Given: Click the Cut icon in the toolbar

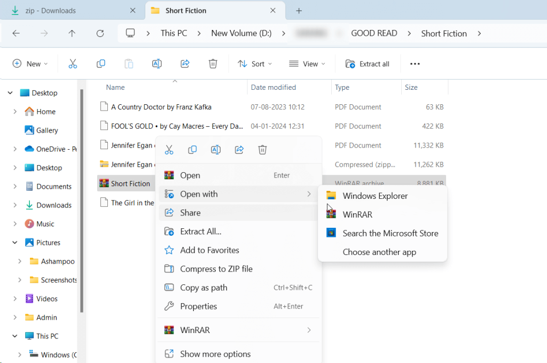Looking at the screenshot, I should [x=73, y=64].
